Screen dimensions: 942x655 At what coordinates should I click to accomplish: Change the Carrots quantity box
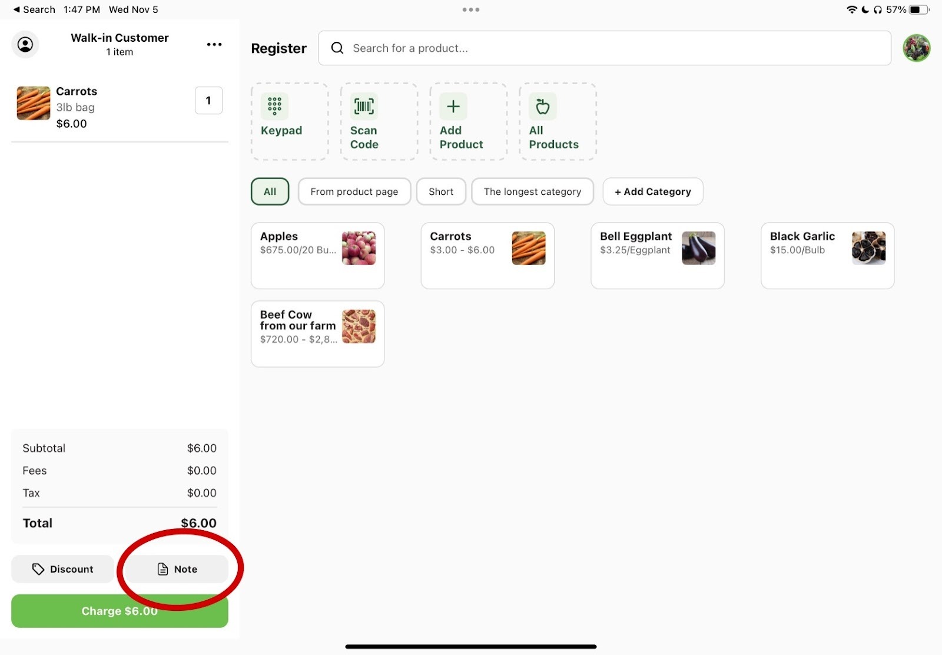click(x=208, y=101)
